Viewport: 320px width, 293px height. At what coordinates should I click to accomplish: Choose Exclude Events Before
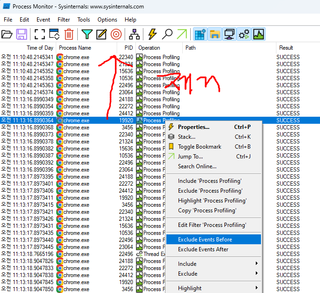214,239
